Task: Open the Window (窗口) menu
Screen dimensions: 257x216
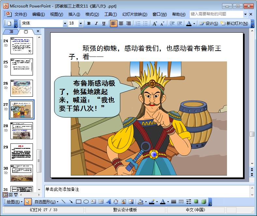Action: coord(159,14)
